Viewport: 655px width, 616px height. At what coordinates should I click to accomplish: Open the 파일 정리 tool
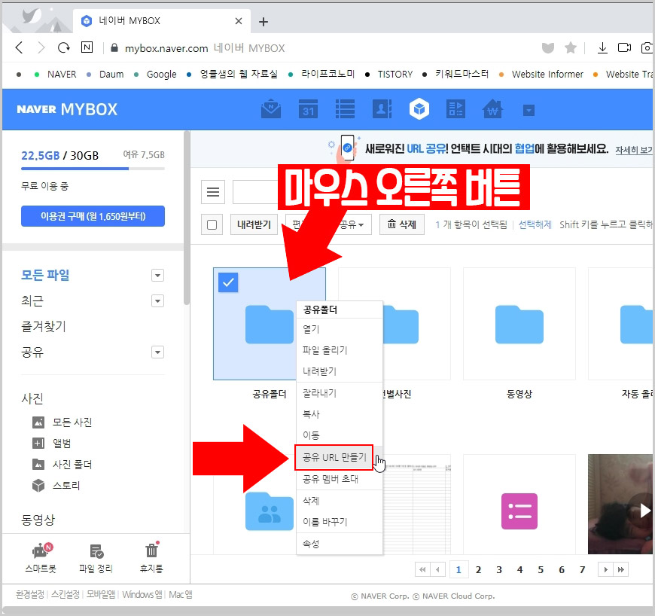95,557
